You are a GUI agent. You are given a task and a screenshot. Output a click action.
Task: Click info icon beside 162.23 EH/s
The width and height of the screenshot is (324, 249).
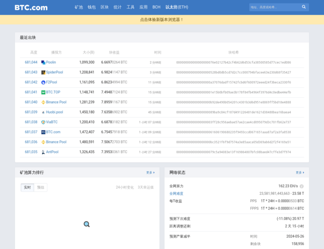pyautogui.click(x=302, y=186)
